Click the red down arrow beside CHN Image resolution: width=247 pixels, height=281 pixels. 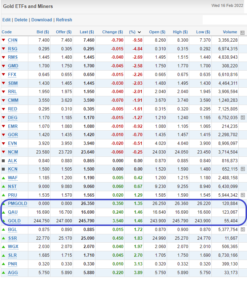[x=4, y=40]
